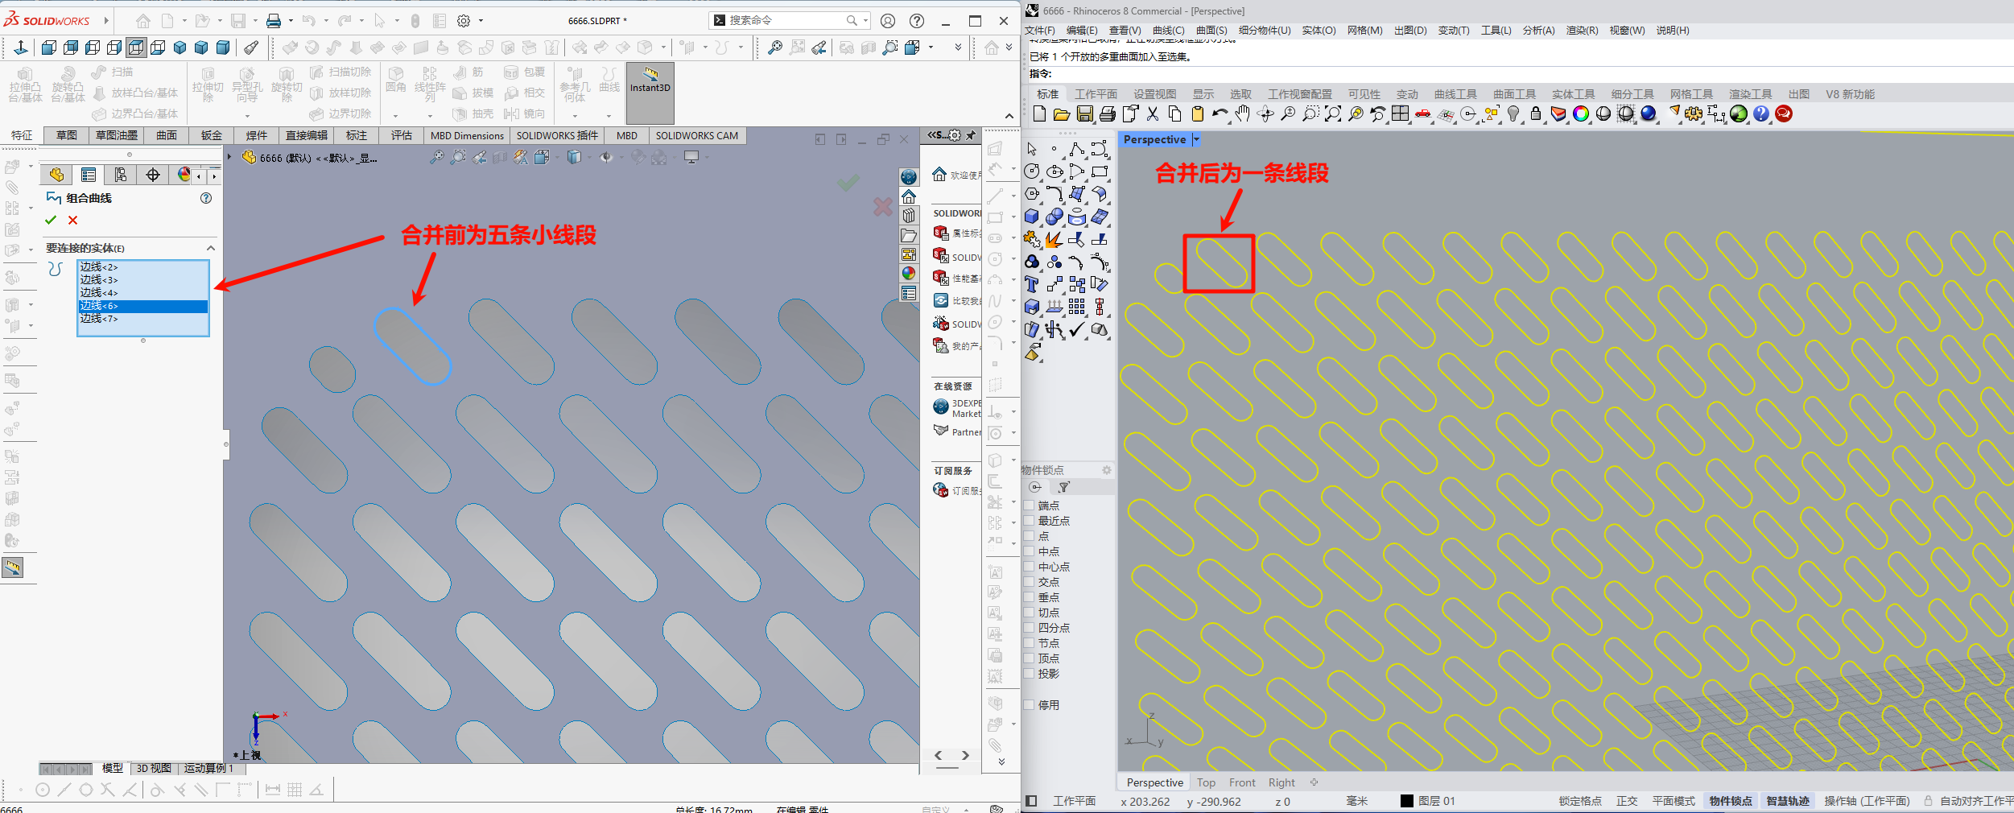
Task: Switch to Rhino 曲线工具 toolbar tab
Action: tap(1455, 94)
